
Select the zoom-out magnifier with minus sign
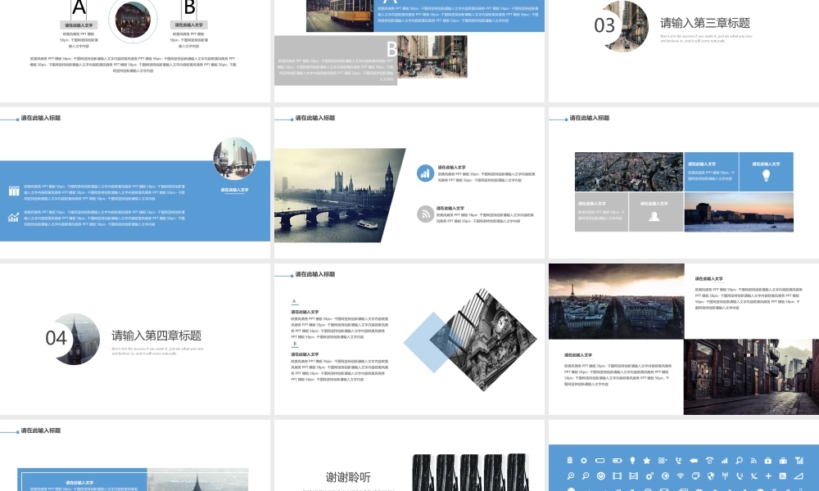[x=586, y=476]
